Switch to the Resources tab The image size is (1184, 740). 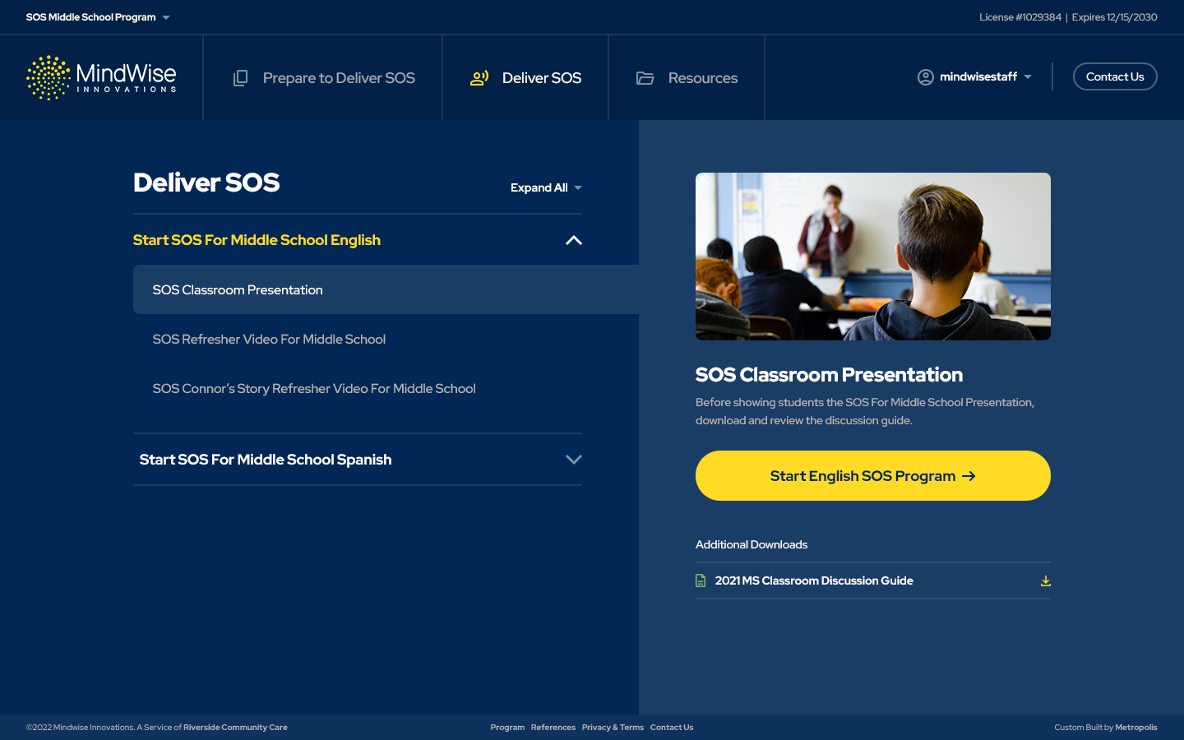coord(702,78)
